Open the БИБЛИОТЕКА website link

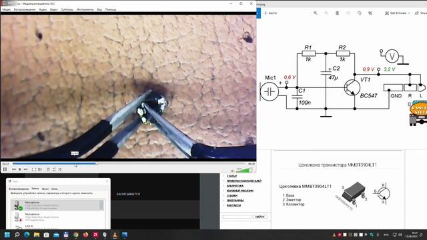click(235, 186)
